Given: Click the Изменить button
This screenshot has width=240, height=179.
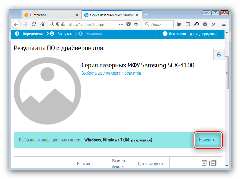Looking at the screenshot, I should tap(208, 140).
